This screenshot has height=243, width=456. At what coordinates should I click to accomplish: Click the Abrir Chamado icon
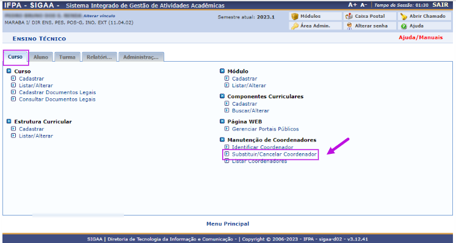pos(404,16)
